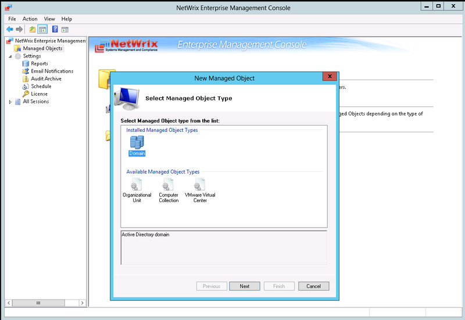
Task: Click the Cancel button in wizard
Action: tap(314, 286)
